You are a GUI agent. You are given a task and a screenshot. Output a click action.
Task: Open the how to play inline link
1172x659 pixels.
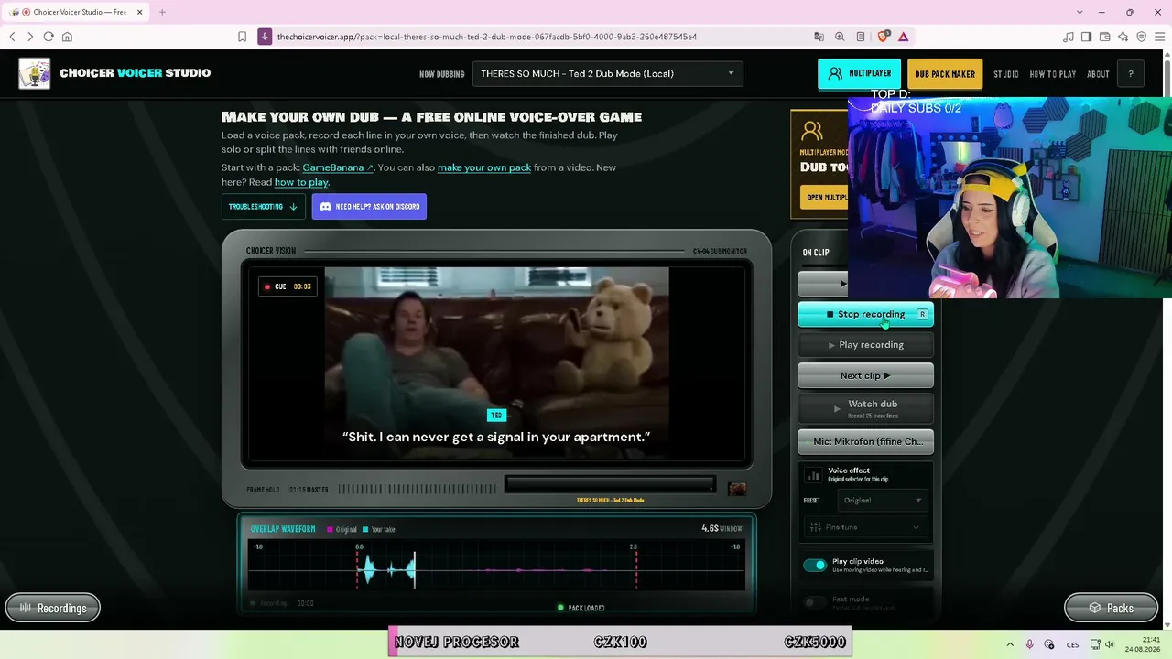pyautogui.click(x=301, y=182)
